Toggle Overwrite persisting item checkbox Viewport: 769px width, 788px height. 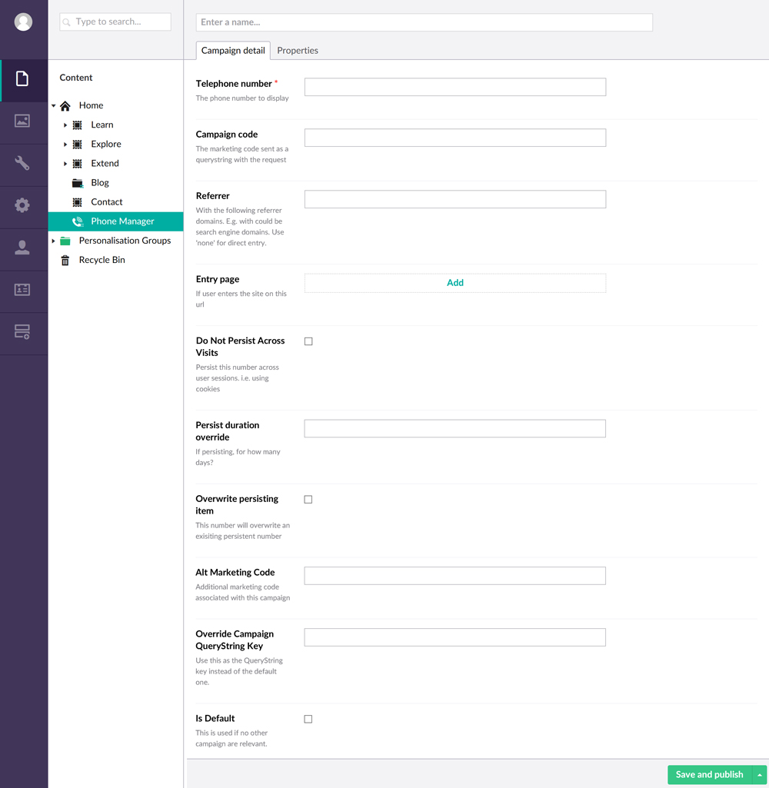click(308, 500)
